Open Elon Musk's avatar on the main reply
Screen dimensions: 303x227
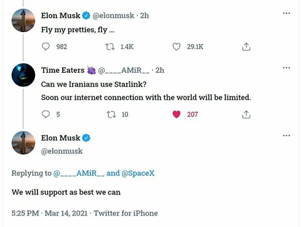23,143
